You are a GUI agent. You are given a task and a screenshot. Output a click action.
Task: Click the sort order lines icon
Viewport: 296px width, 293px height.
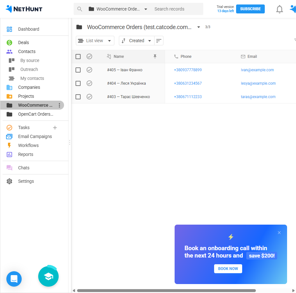[x=159, y=41]
